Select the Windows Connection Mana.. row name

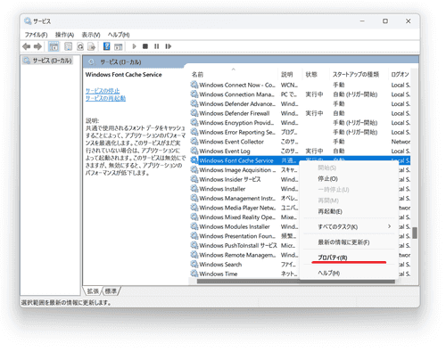coord(236,94)
